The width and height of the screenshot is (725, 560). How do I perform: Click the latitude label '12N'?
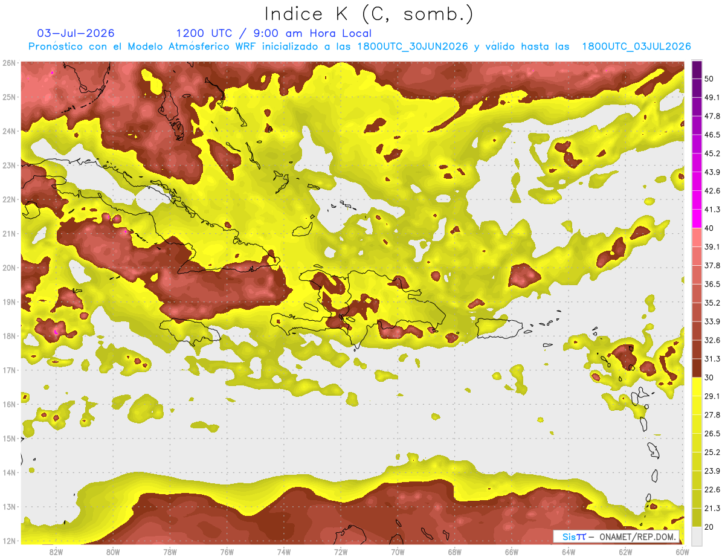9,541
